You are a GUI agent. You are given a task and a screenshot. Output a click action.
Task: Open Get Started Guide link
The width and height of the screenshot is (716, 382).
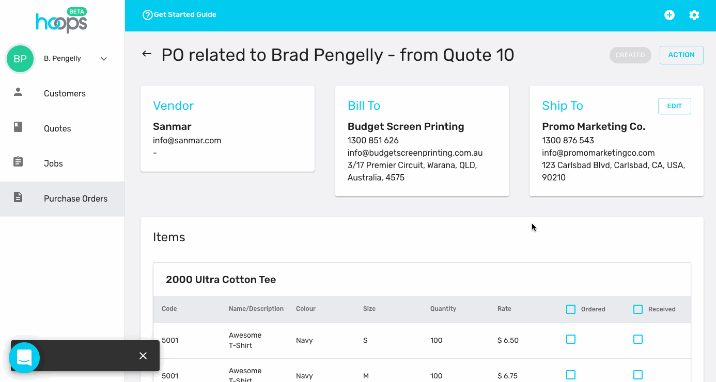(185, 15)
